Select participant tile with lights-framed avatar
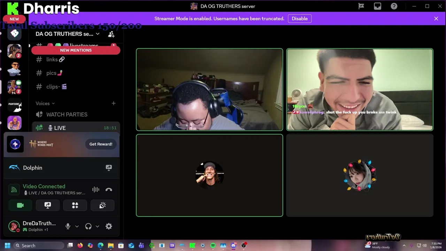Screen dimensions: 446x251 click(x=360, y=175)
